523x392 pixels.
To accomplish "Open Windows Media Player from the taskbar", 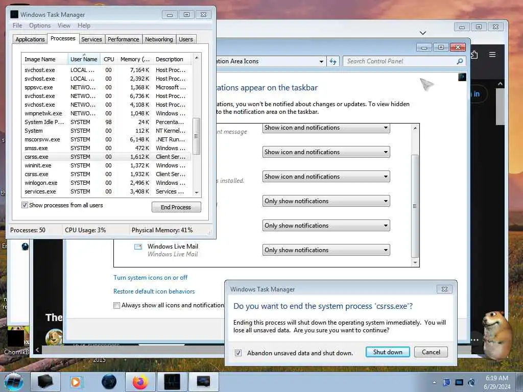I will click(76, 382).
